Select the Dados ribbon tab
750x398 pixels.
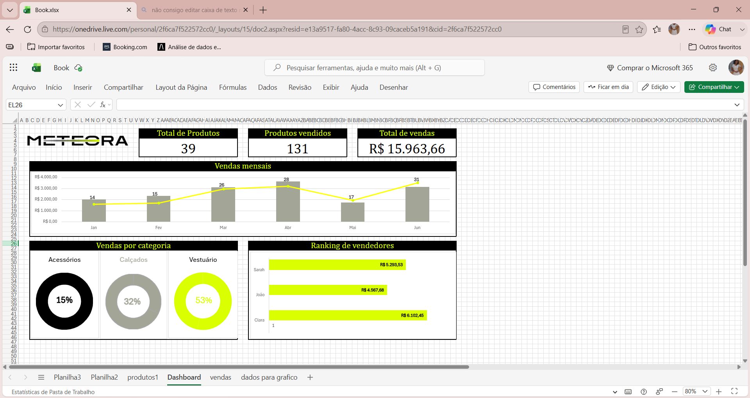[x=268, y=87]
